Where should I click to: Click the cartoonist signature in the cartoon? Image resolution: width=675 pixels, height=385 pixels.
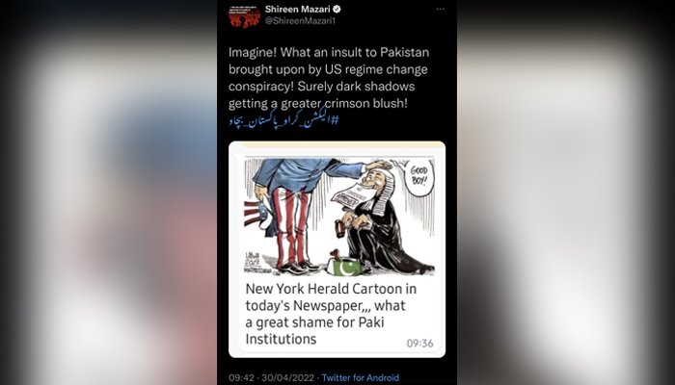(x=253, y=263)
